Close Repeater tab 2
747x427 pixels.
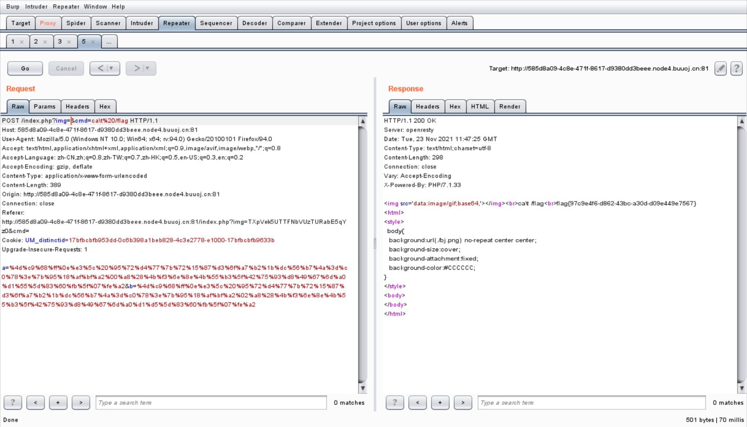click(45, 42)
